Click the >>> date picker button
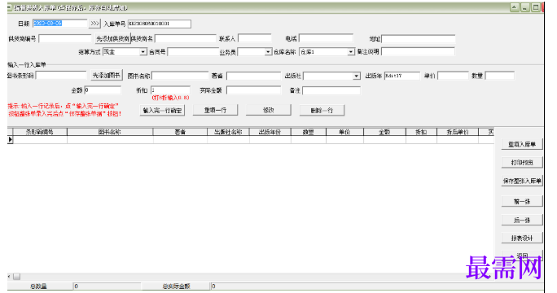The image size is (557, 293). [x=94, y=24]
